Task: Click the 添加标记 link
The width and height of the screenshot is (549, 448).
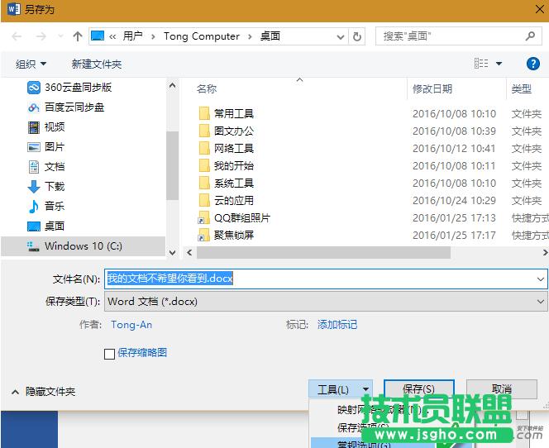Action: point(337,325)
